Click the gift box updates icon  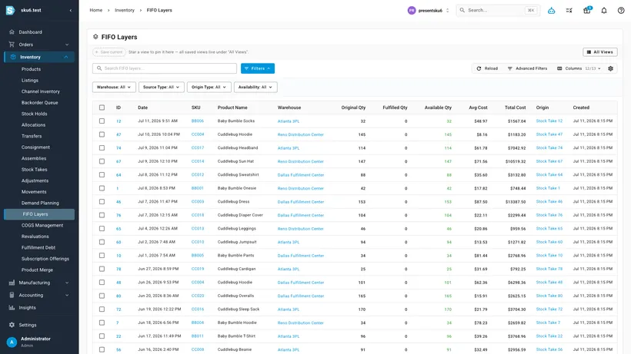pyautogui.click(x=586, y=11)
